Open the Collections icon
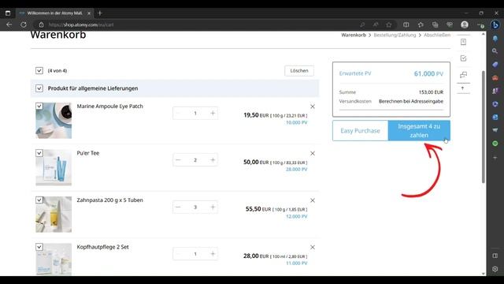 435,24
